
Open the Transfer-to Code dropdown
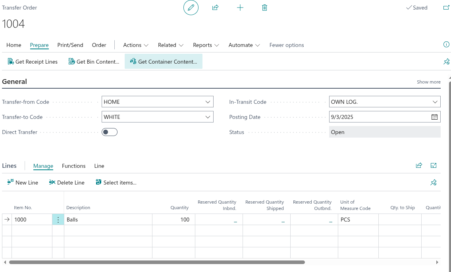coord(208,117)
